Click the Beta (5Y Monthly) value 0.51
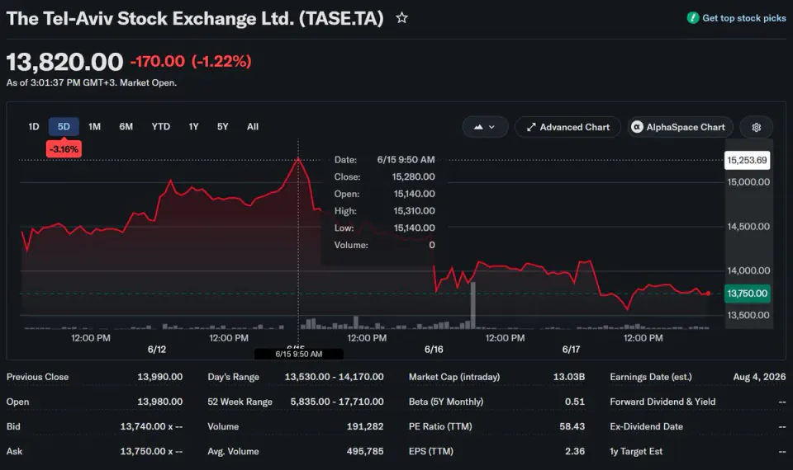The width and height of the screenshot is (793, 470). pos(575,402)
